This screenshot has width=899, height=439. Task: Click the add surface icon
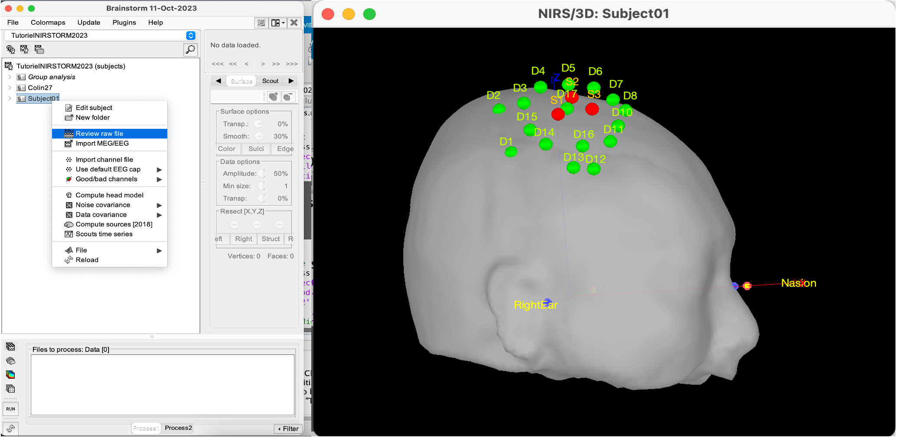(273, 97)
